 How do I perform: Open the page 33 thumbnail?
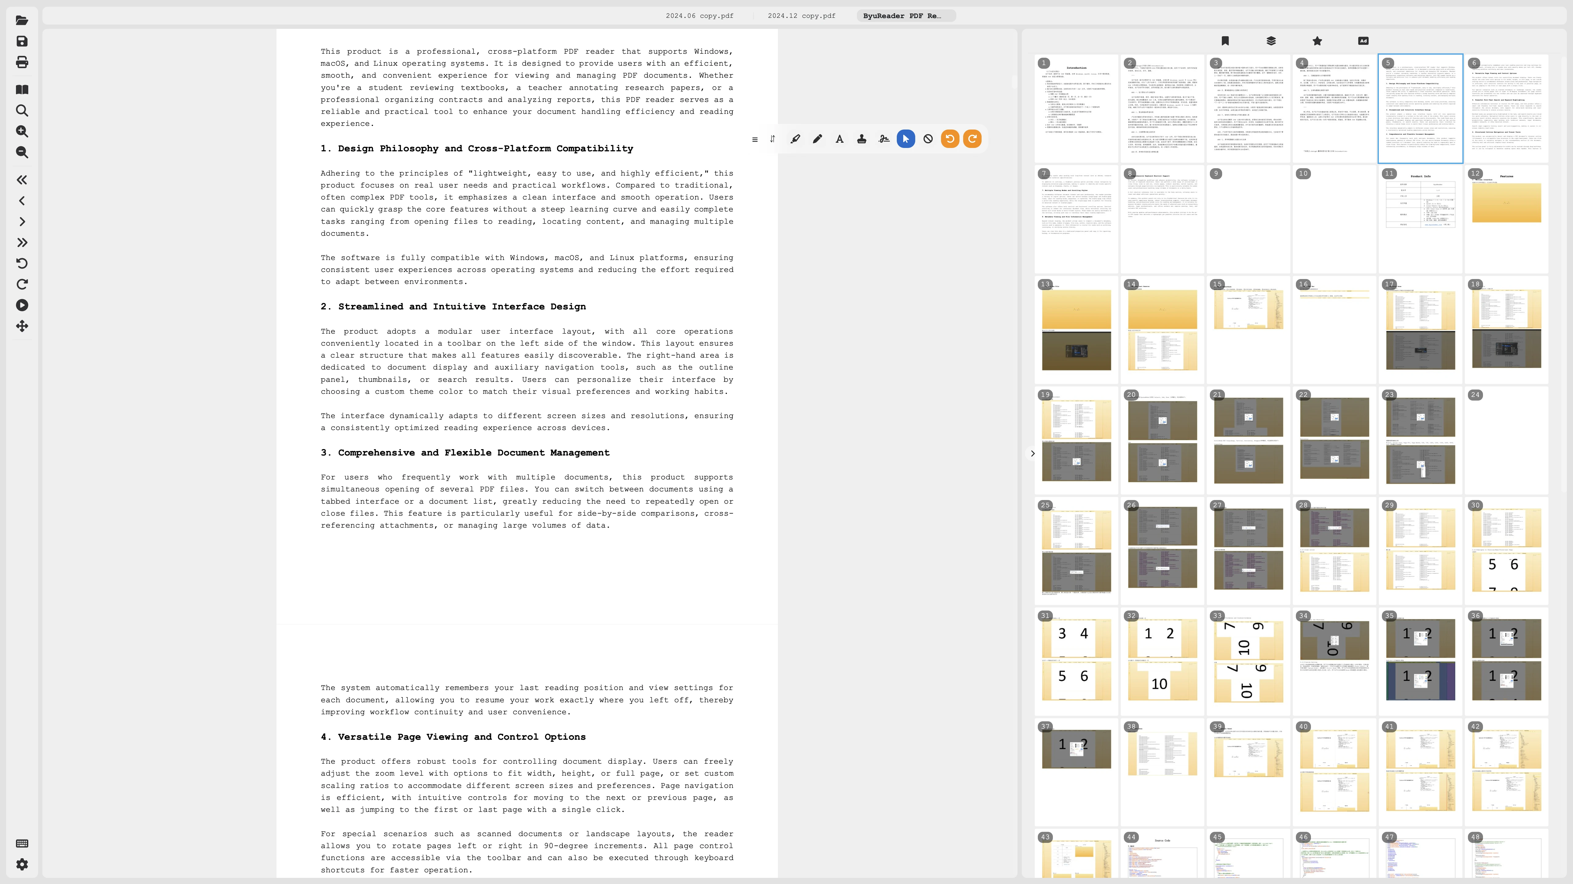(x=1249, y=662)
